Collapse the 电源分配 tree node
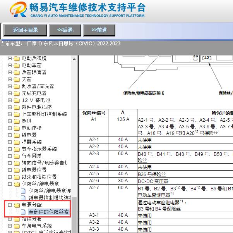The height and width of the screenshot is (233, 233). point(10,205)
